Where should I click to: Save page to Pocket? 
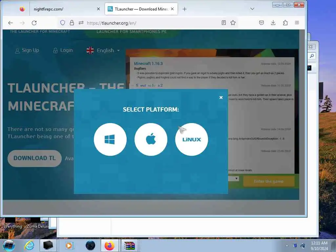[262, 23]
